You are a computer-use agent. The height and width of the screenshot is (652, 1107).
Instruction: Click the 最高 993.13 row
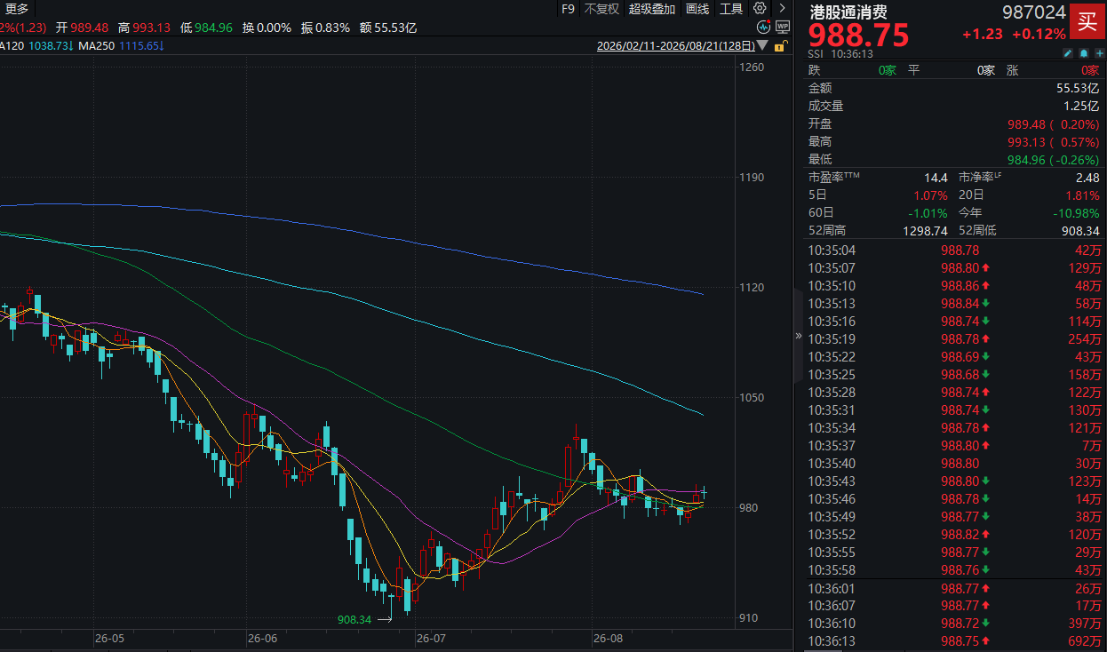pyautogui.click(x=953, y=141)
